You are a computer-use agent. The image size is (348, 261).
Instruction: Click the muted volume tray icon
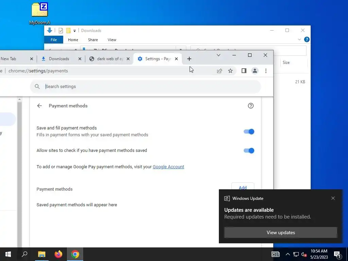304,254
